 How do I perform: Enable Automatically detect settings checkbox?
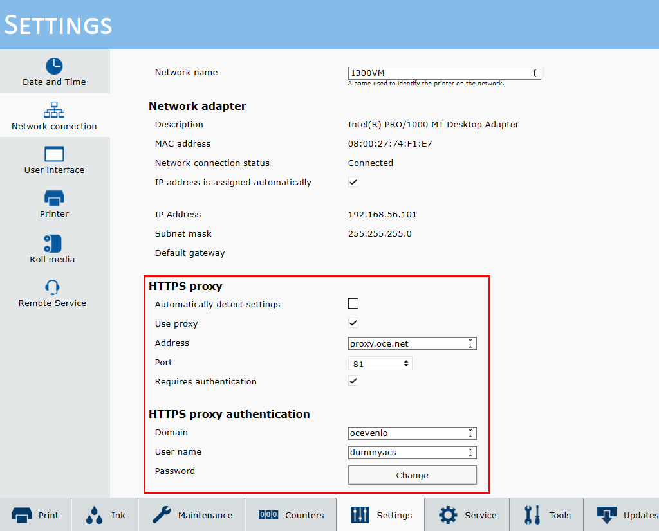tap(353, 304)
